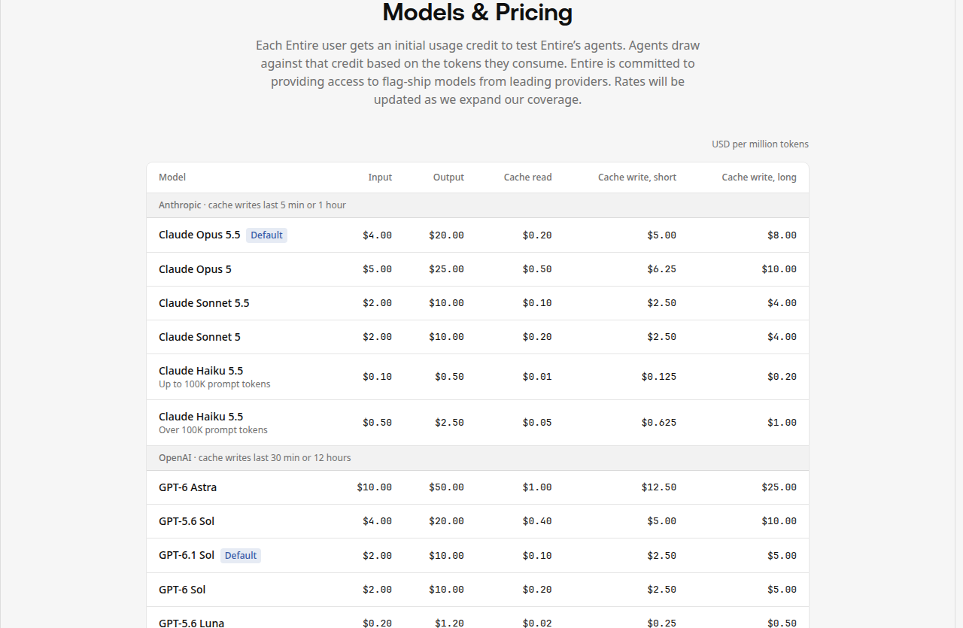Screen dimensions: 963x628
Task: Select the Claude Opus 5.5 model name
Action: pyautogui.click(x=199, y=235)
